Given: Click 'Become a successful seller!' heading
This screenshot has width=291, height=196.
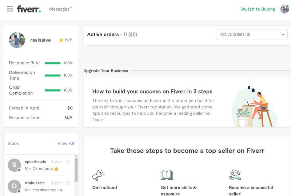Looking at the screenshot, I should (251, 191).
